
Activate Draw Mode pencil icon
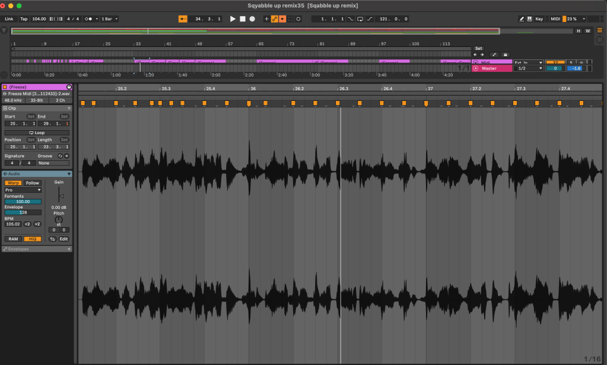click(x=522, y=19)
